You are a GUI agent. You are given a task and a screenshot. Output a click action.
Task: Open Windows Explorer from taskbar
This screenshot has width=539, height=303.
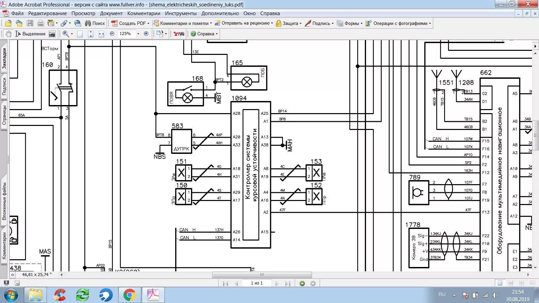pyautogui.click(x=35, y=295)
